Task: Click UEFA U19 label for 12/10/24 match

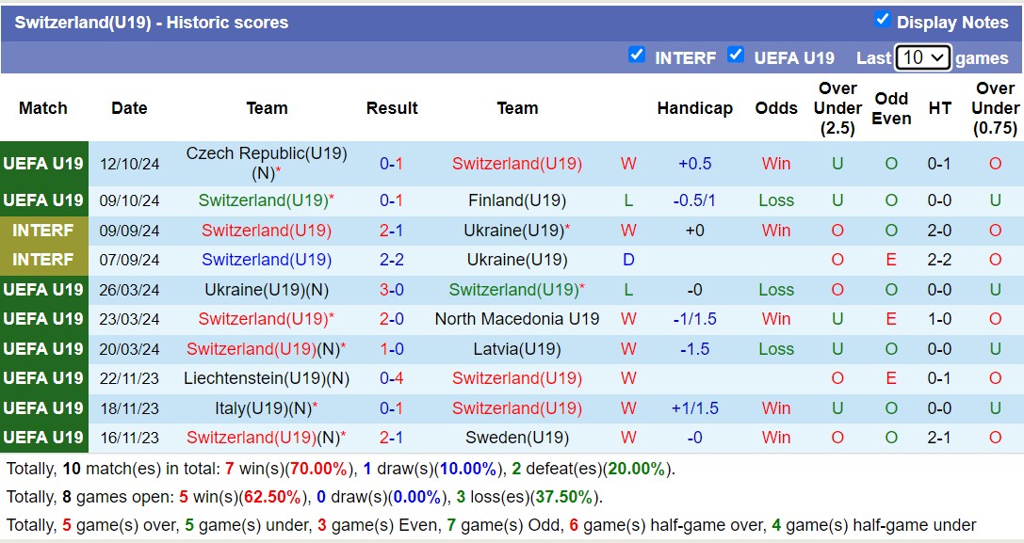Action: click(43, 164)
